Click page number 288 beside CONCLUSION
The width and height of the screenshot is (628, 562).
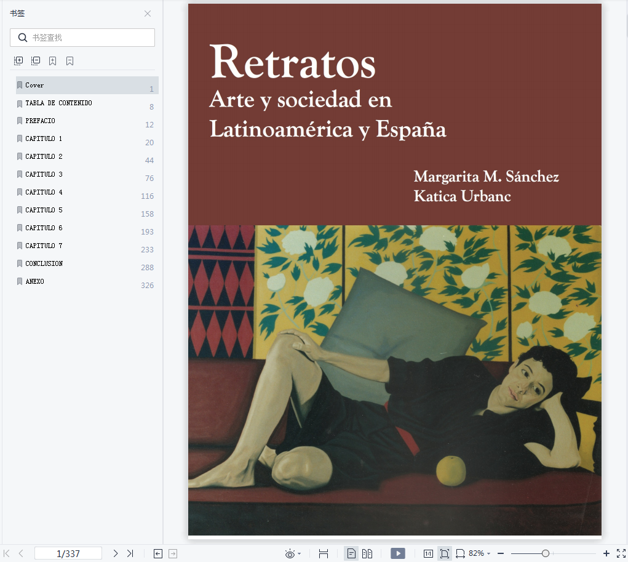click(x=147, y=268)
